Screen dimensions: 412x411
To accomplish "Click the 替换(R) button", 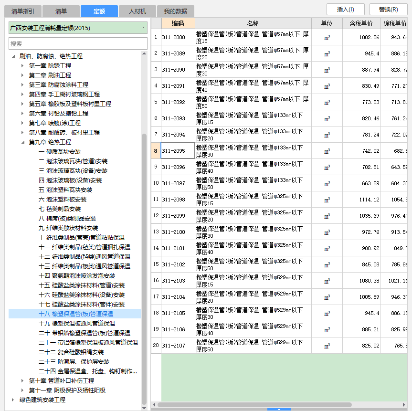I will tap(388, 9).
